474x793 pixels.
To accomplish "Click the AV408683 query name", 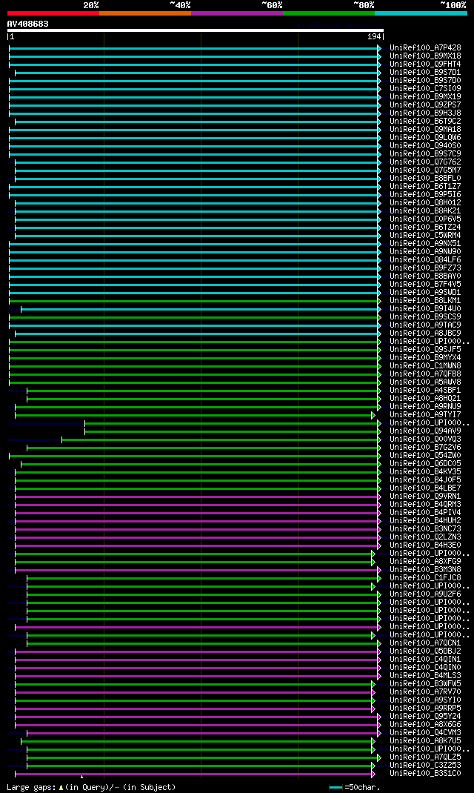I will [28, 24].
